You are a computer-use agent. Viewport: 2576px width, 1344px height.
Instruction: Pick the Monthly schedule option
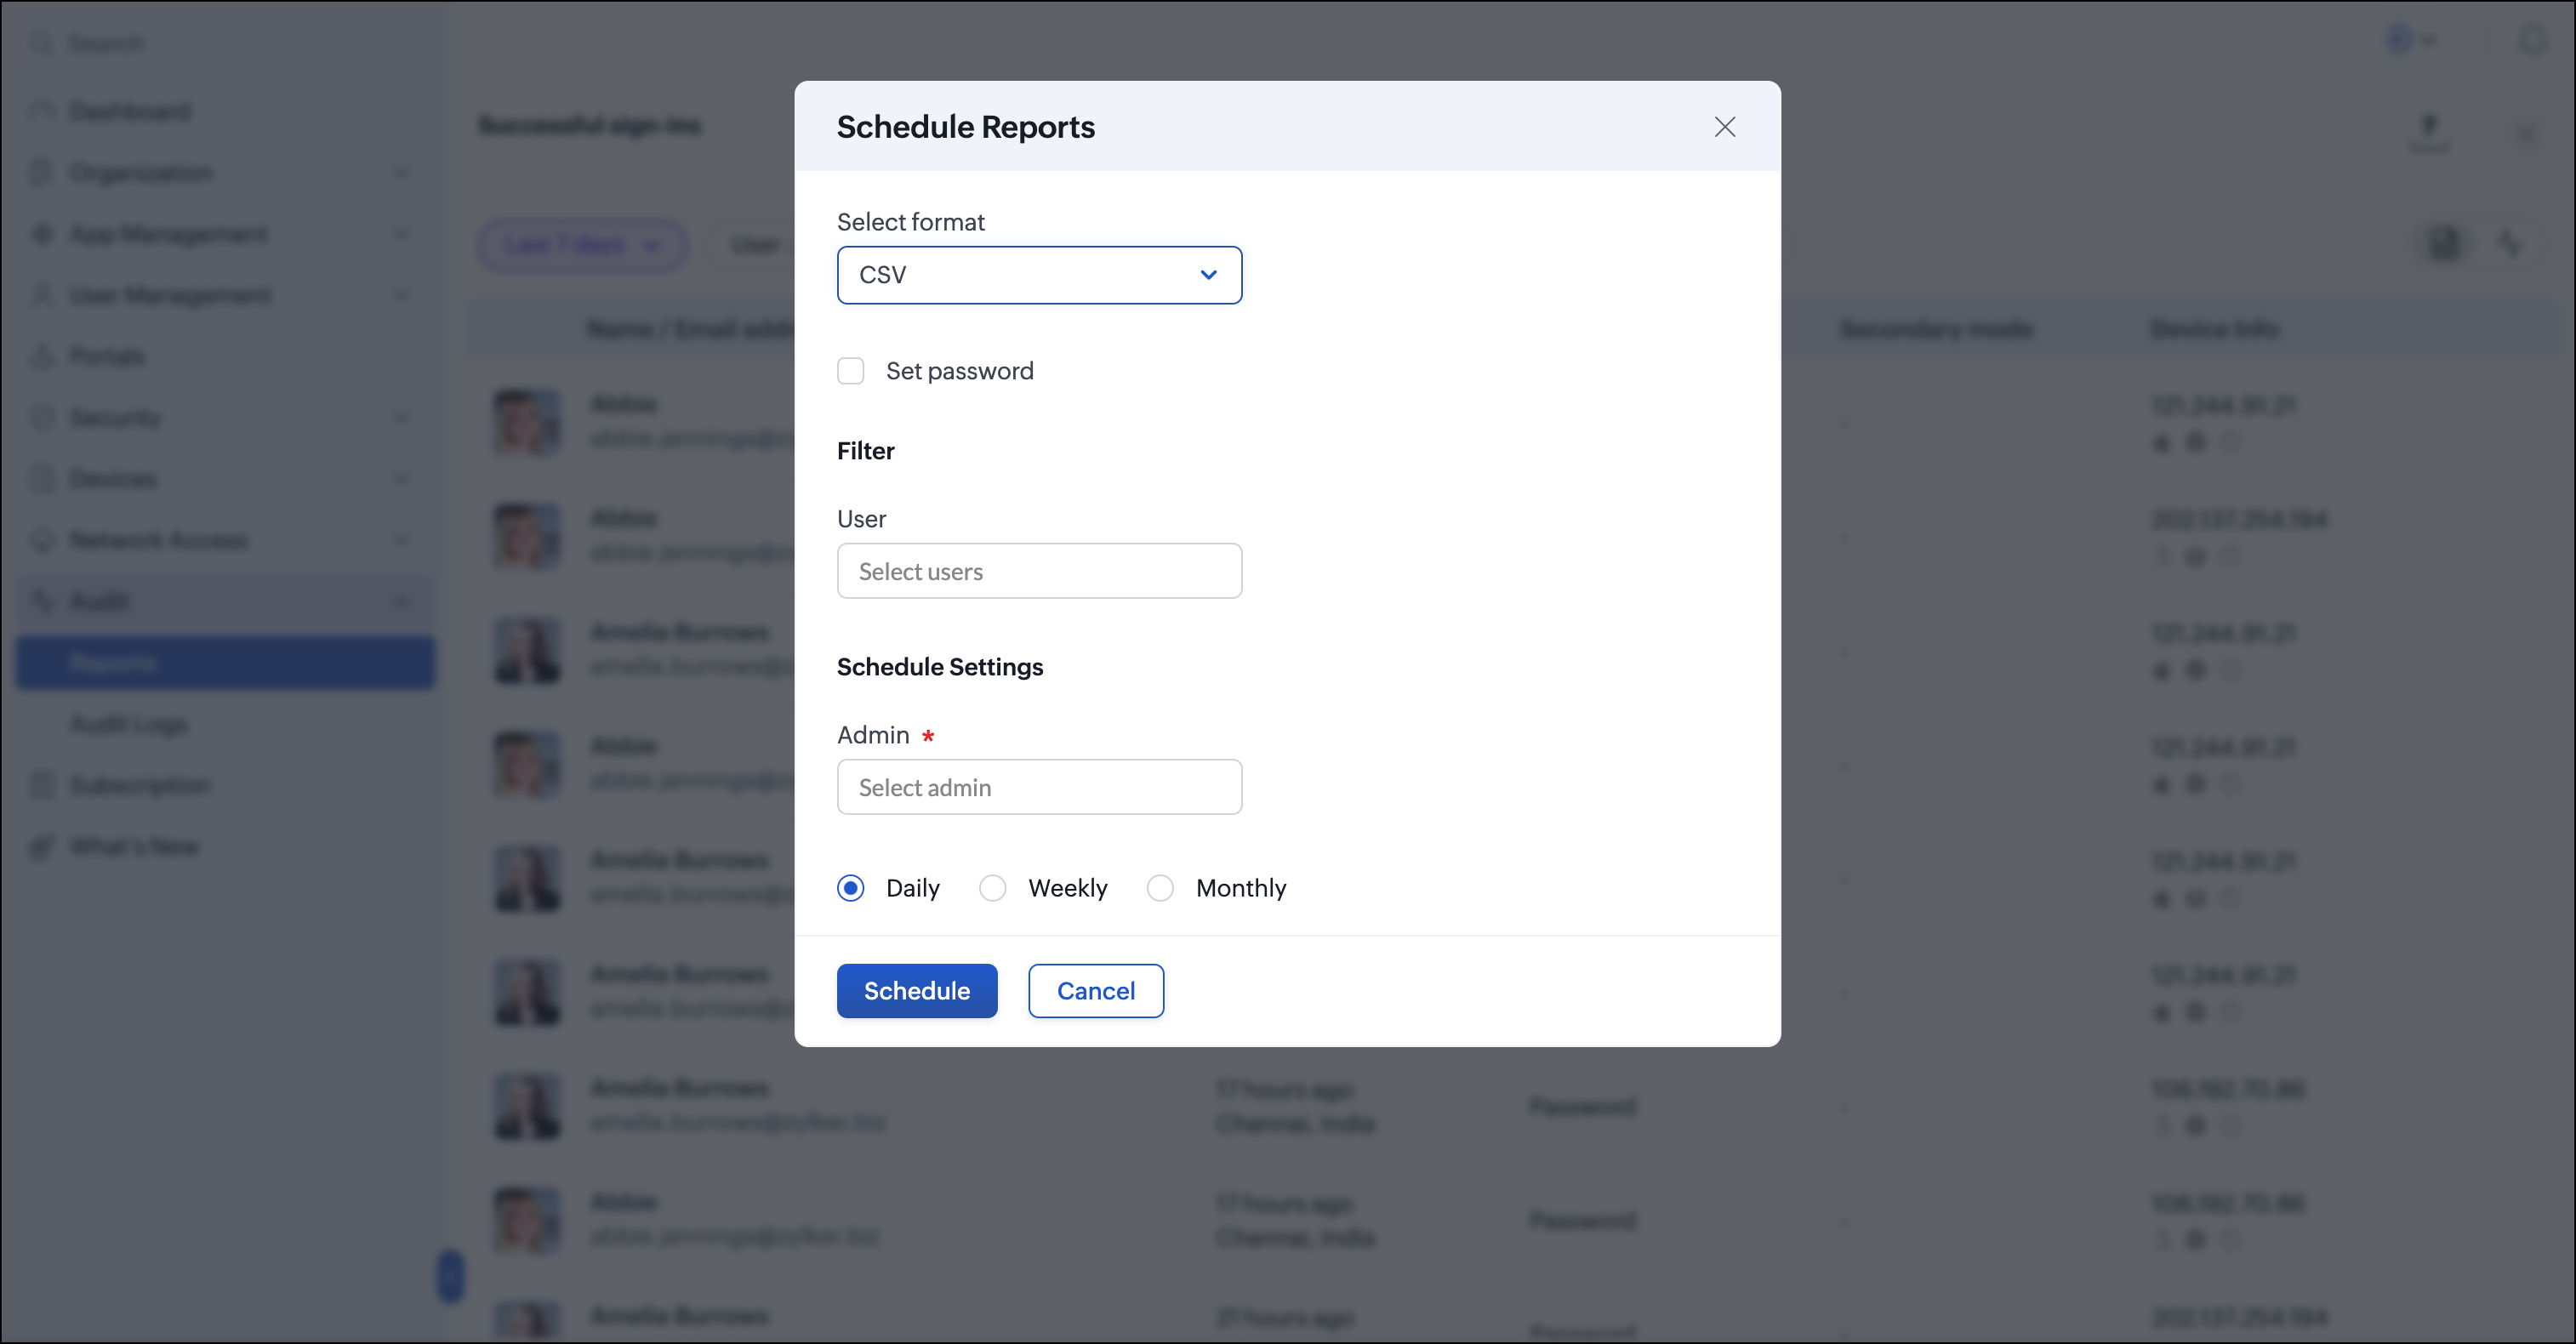click(x=1160, y=888)
